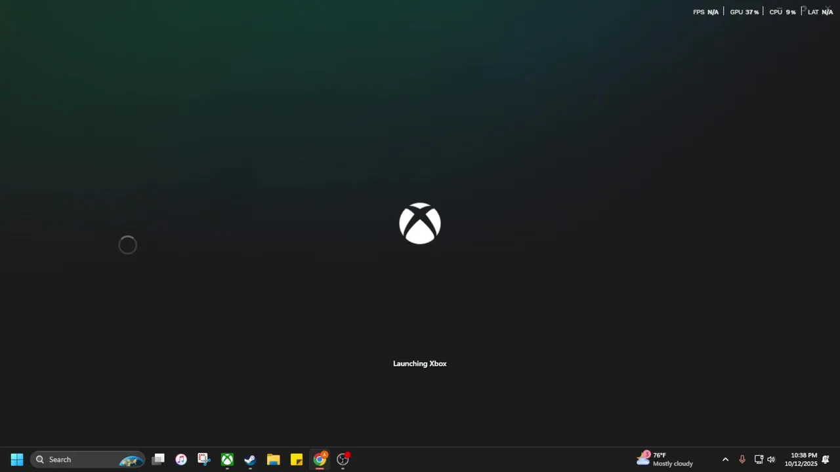Open network settings from the tray icon

click(759, 460)
